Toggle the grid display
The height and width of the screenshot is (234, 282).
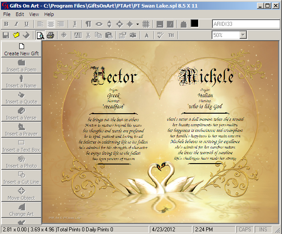pyautogui.click(x=146, y=24)
